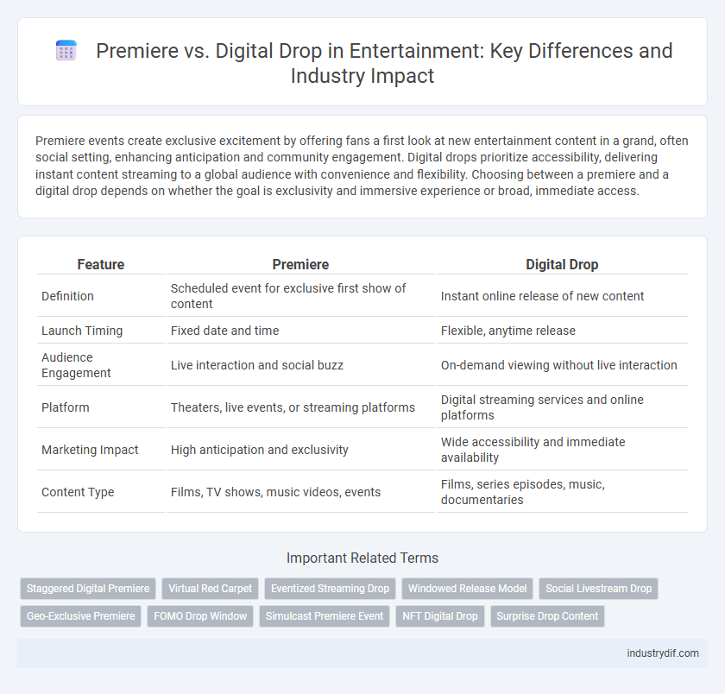Open the Surprise Drop Content tag
The image size is (725, 694).
pyautogui.click(x=547, y=616)
